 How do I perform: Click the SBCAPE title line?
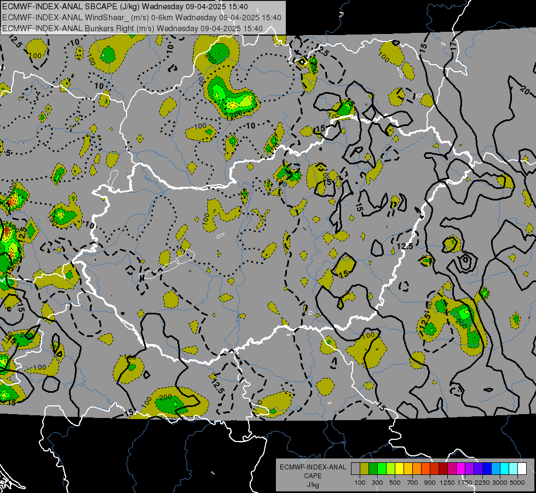tap(125, 7)
